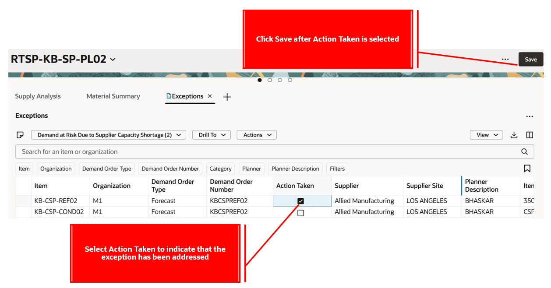Bookmark the search with the ribbon icon
This screenshot has width=551, height=288.
[527, 169]
